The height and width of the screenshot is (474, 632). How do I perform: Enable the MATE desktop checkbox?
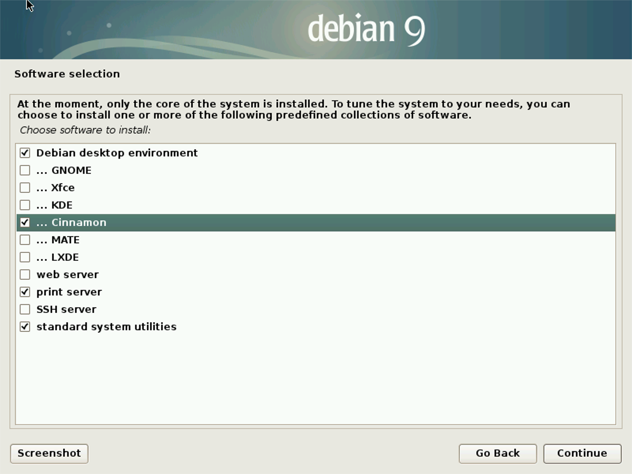point(25,240)
